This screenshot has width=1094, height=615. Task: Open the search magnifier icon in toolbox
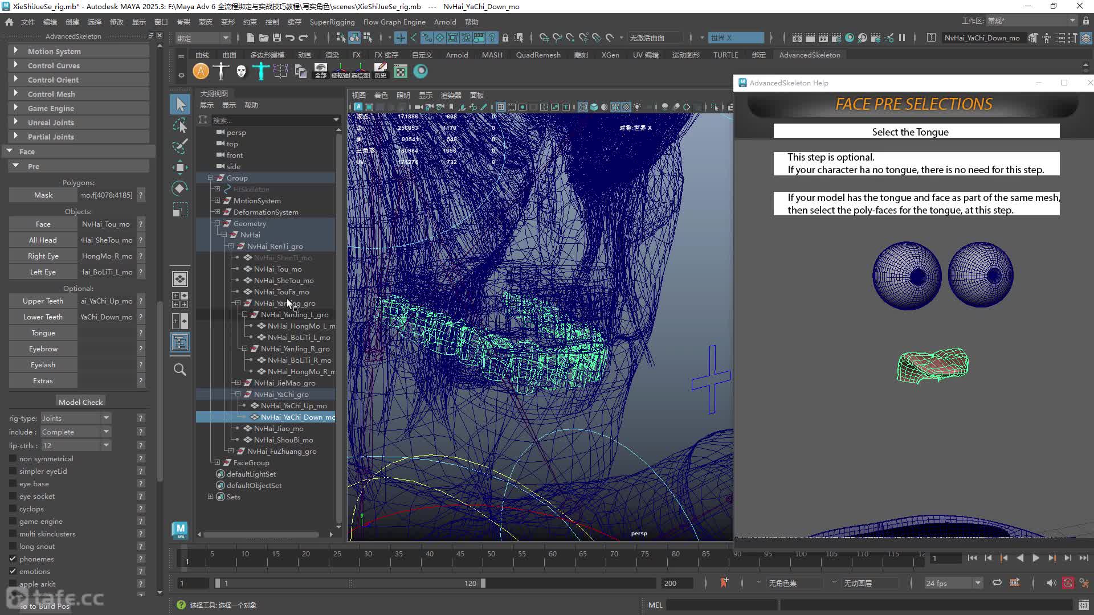coord(180,370)
